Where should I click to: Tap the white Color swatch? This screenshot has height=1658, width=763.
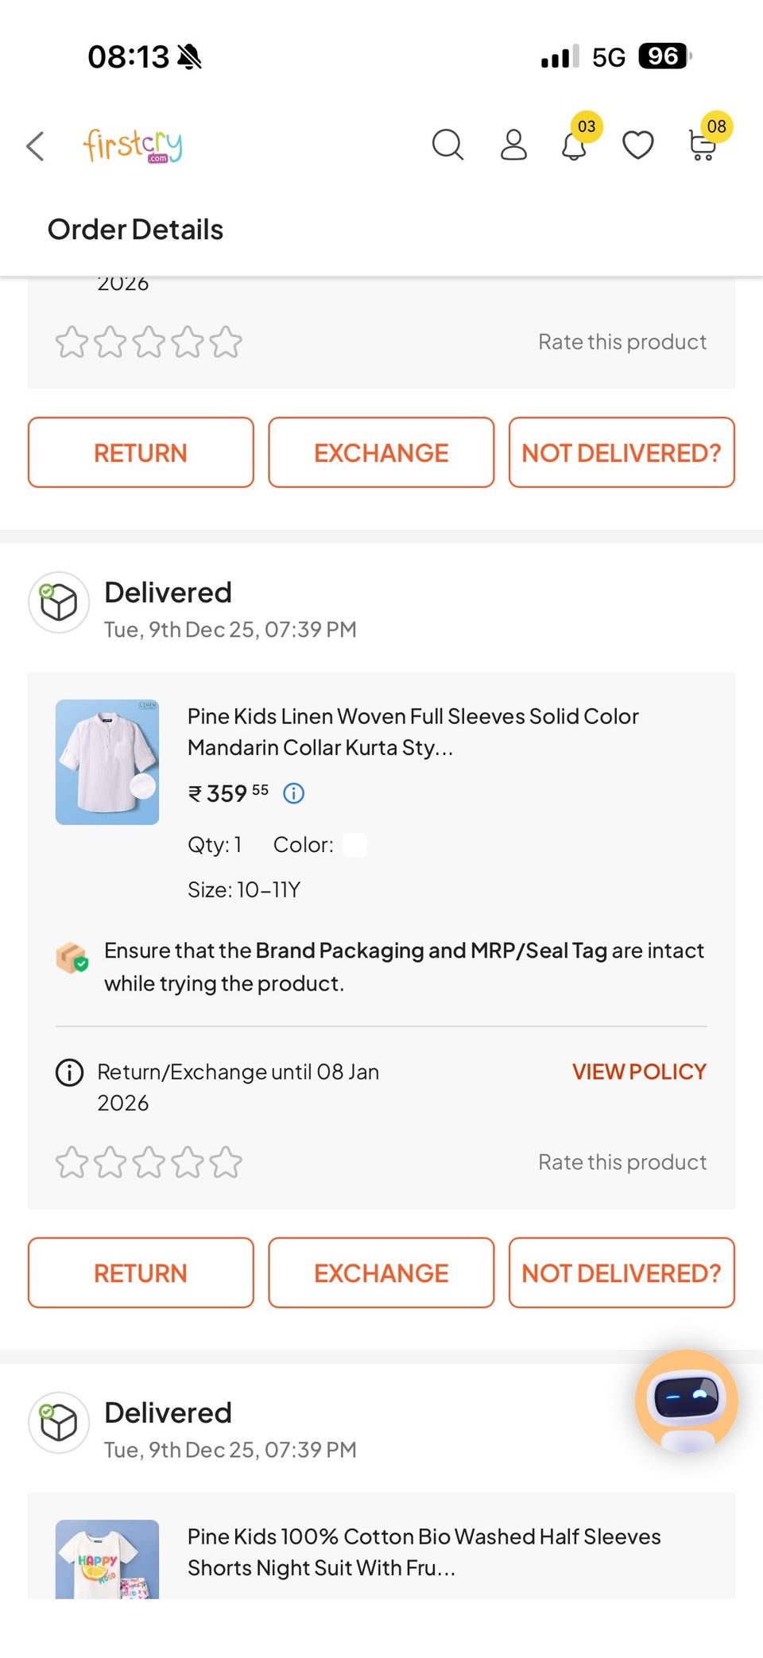click(354, 845)
